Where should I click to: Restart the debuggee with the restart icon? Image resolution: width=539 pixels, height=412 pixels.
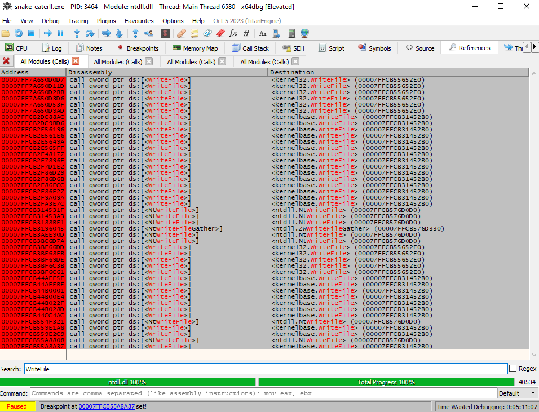(x=18, y=33)
